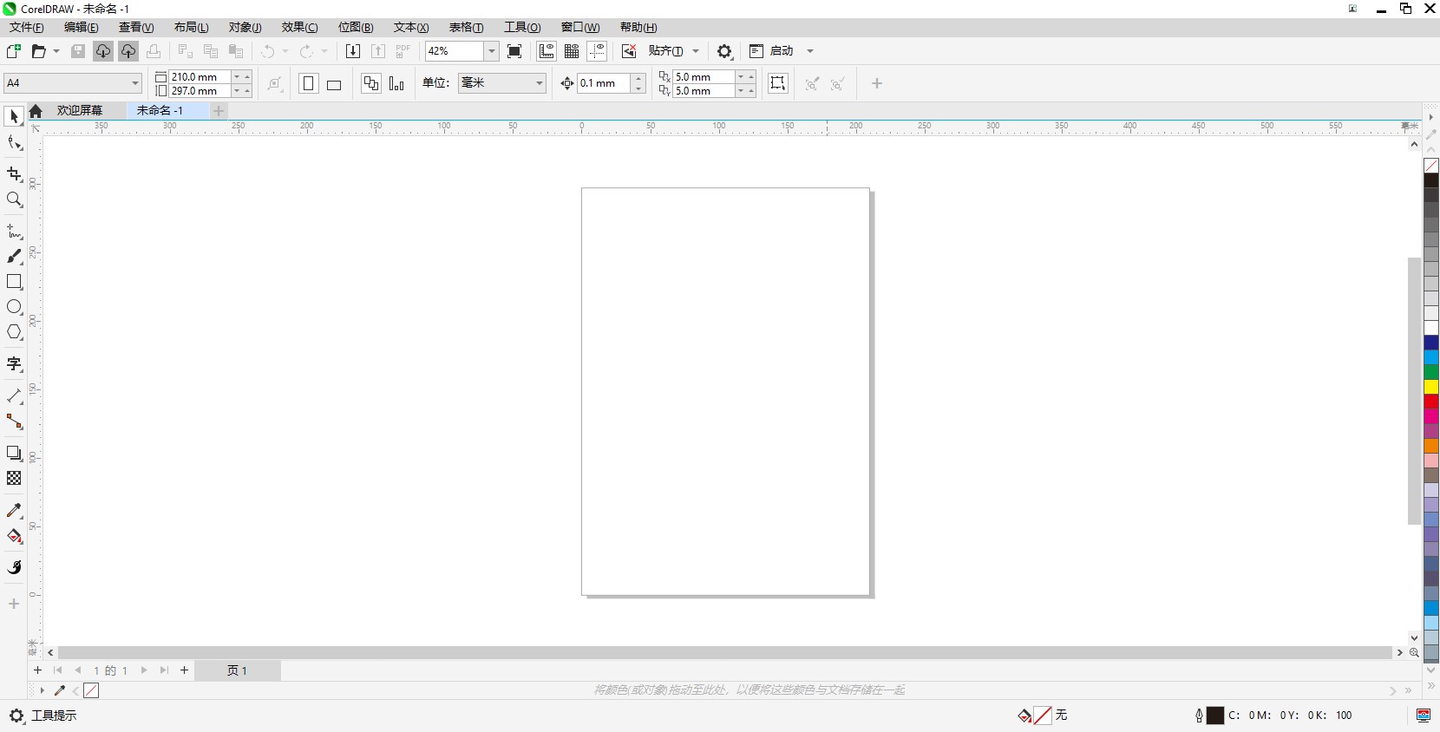The image size is (1440, 732).
Task: Click the vertical scrollbar thumb
Action: [x=1414, y=390]
